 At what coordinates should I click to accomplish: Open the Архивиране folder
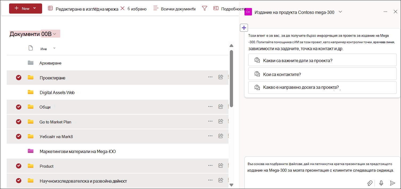(50, 63)
